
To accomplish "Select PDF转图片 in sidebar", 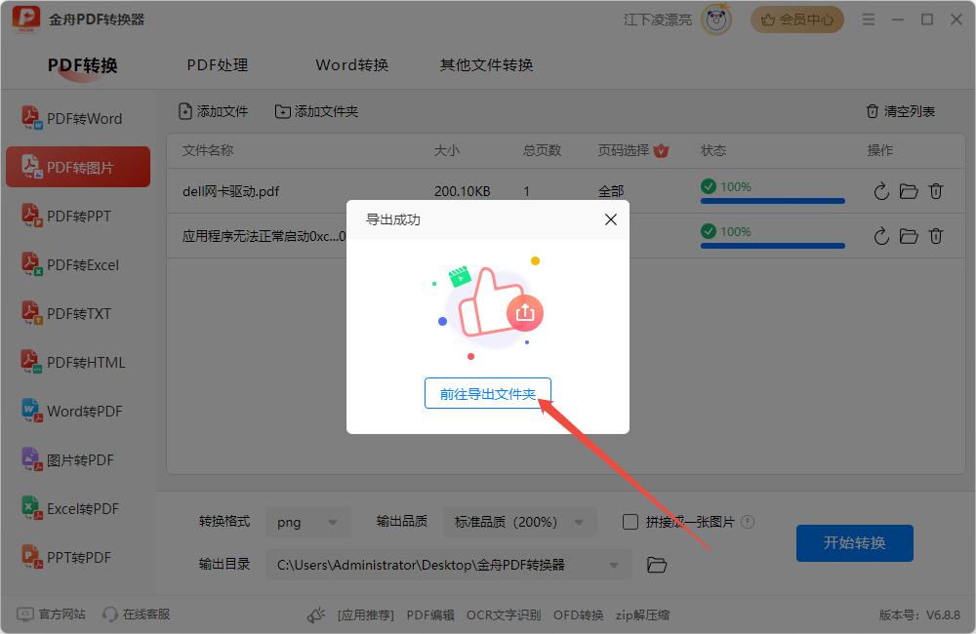I will coord(78,167).
